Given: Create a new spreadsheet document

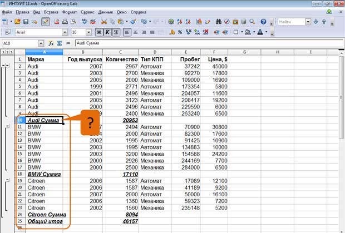Looking at the screenshot, I should click(5, 22).
